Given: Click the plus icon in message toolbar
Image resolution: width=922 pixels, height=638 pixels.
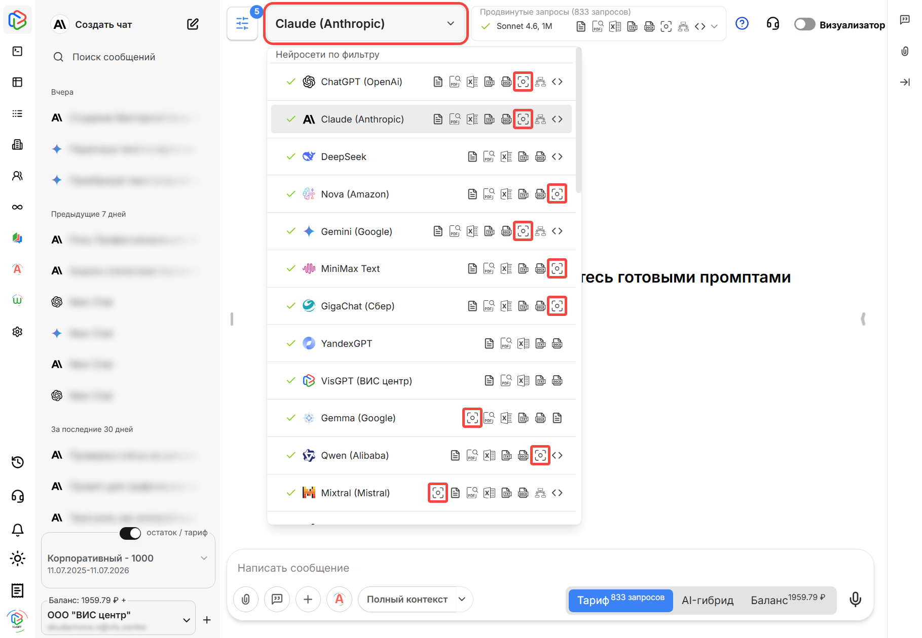Looking at the screenshot, I should [308, 600].
